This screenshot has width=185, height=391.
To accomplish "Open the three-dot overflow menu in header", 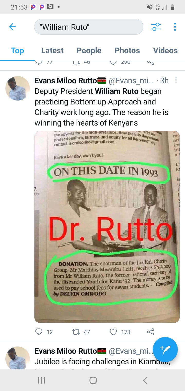I will [x=175, y=26].
